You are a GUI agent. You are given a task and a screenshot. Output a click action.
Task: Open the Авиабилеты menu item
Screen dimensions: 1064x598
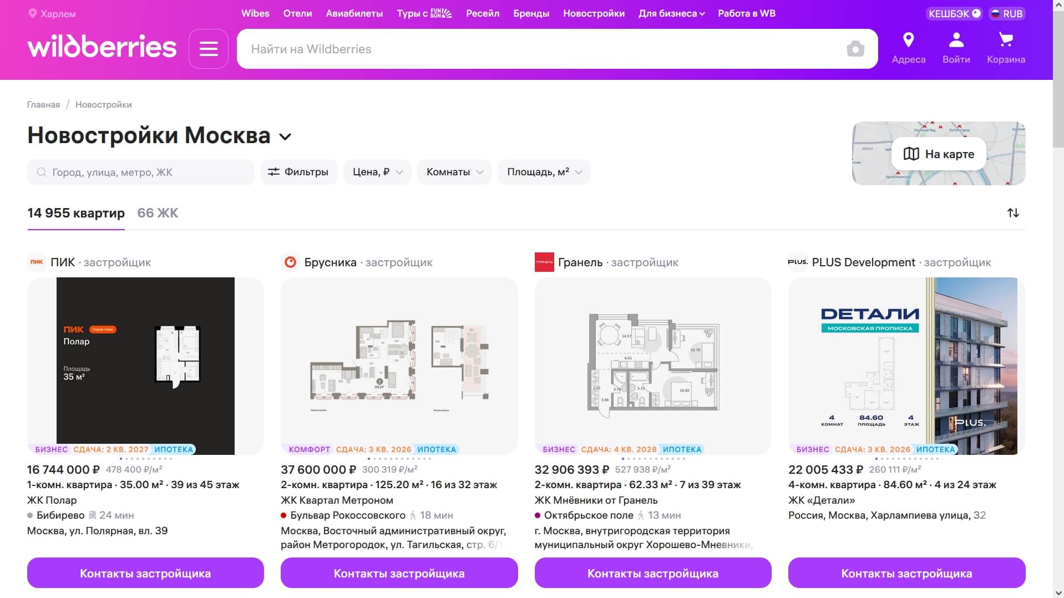pyautogui.click(x=354, y=13)
